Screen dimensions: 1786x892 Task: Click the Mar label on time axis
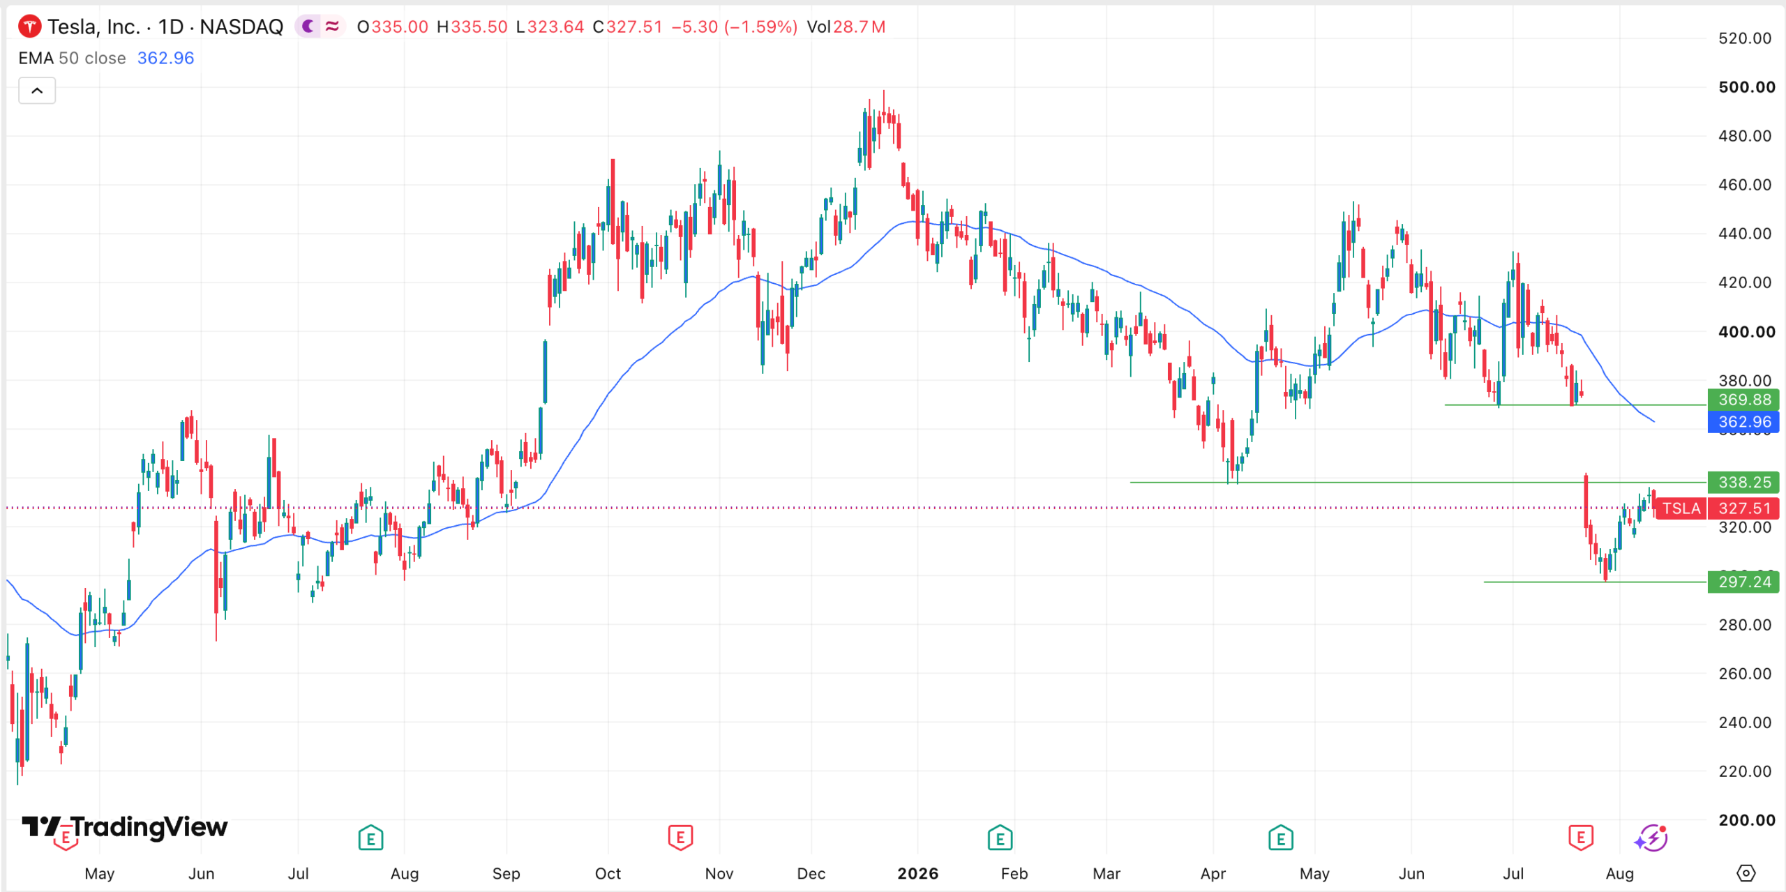pyautogui.click(x=1106, y=873)
